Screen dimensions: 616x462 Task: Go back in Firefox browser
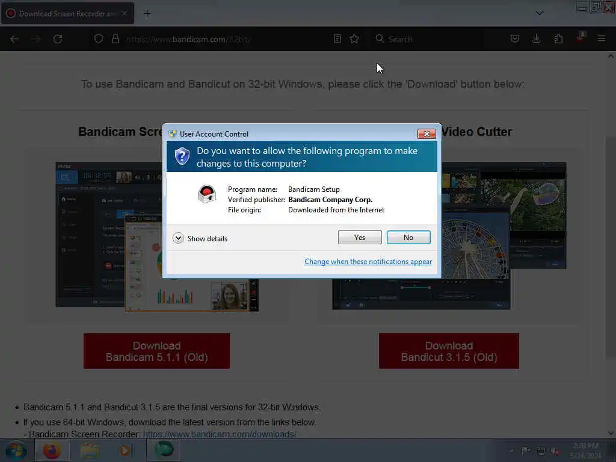pos(14,39)
